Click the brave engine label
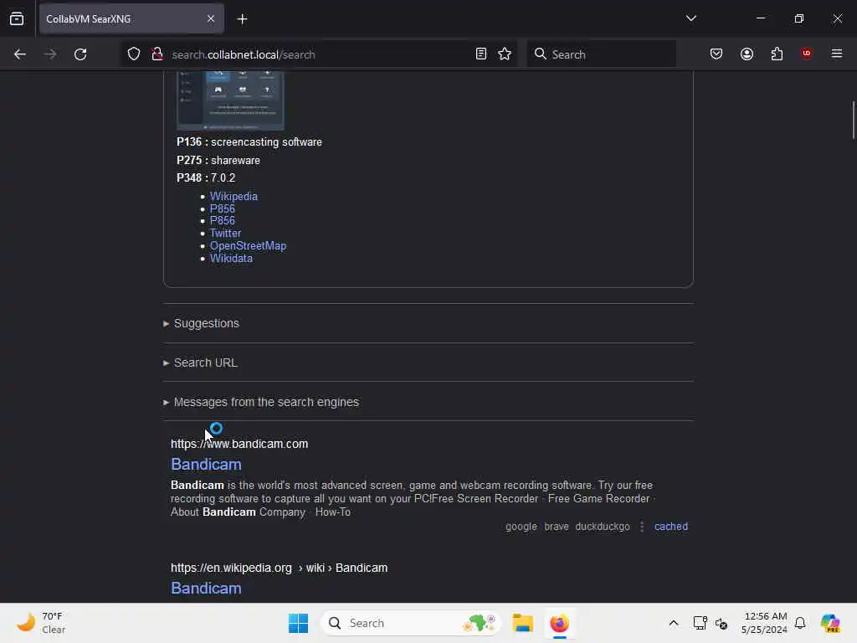 [x=557, y=527]
